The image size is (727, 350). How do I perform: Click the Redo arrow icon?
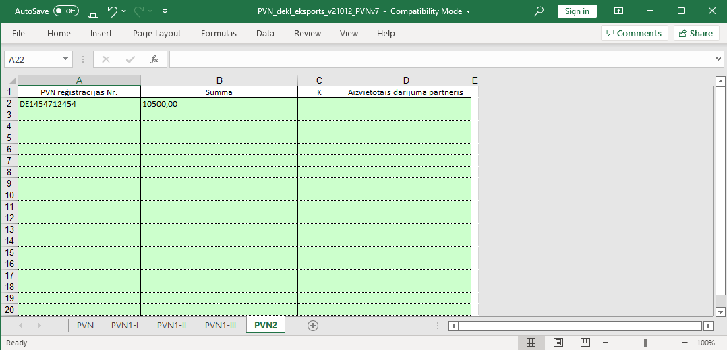(x=139, y=11)
